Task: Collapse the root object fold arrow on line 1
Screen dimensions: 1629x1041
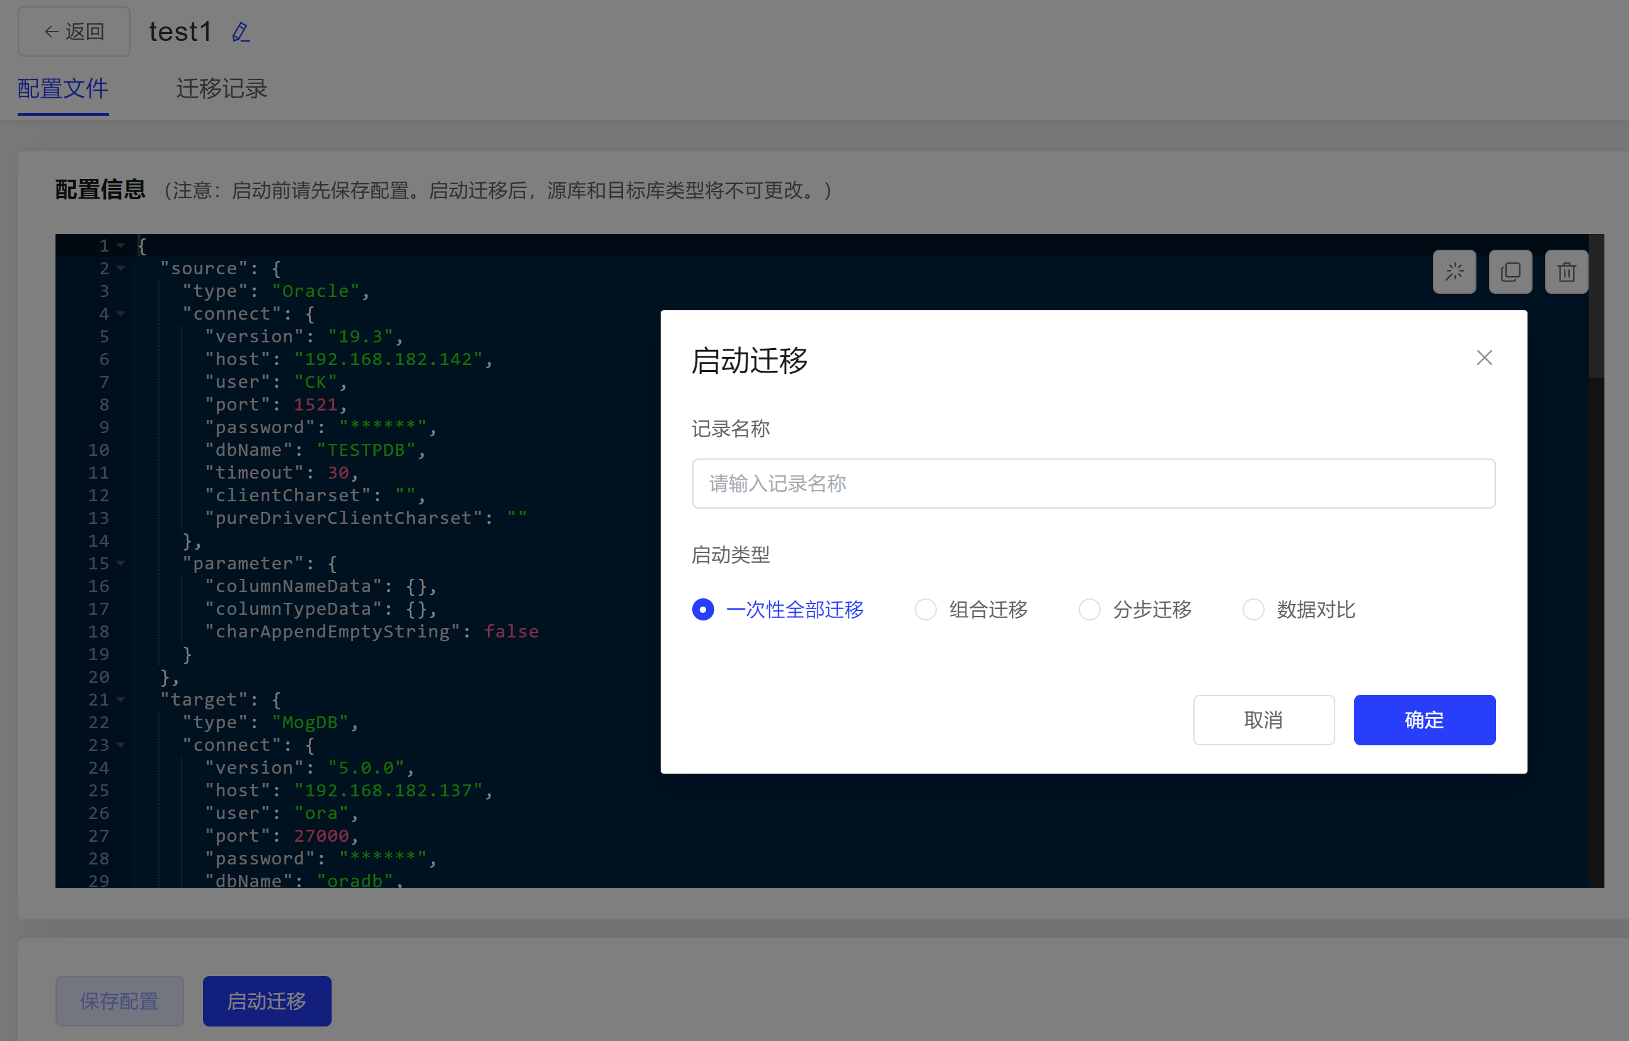Action: pyautogui.click(x=121, y=245)
